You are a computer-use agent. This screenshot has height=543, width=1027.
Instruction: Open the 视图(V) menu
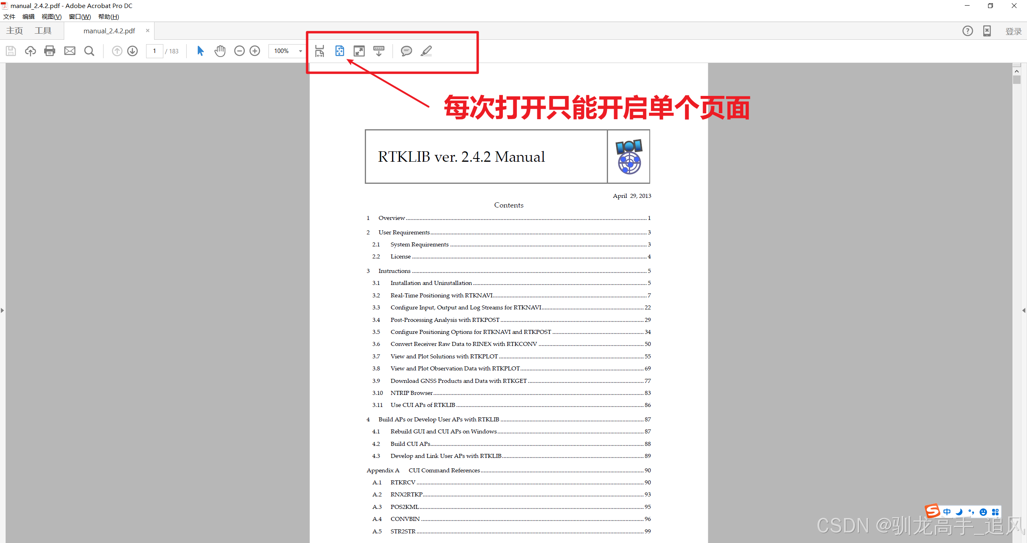[x=51, y=16]
